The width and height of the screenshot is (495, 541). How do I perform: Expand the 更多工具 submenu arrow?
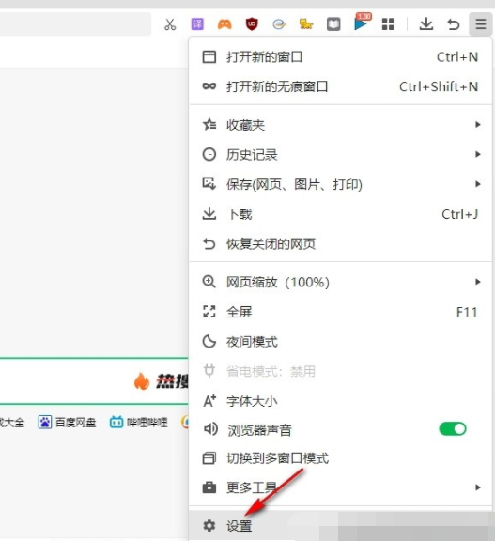478,487
